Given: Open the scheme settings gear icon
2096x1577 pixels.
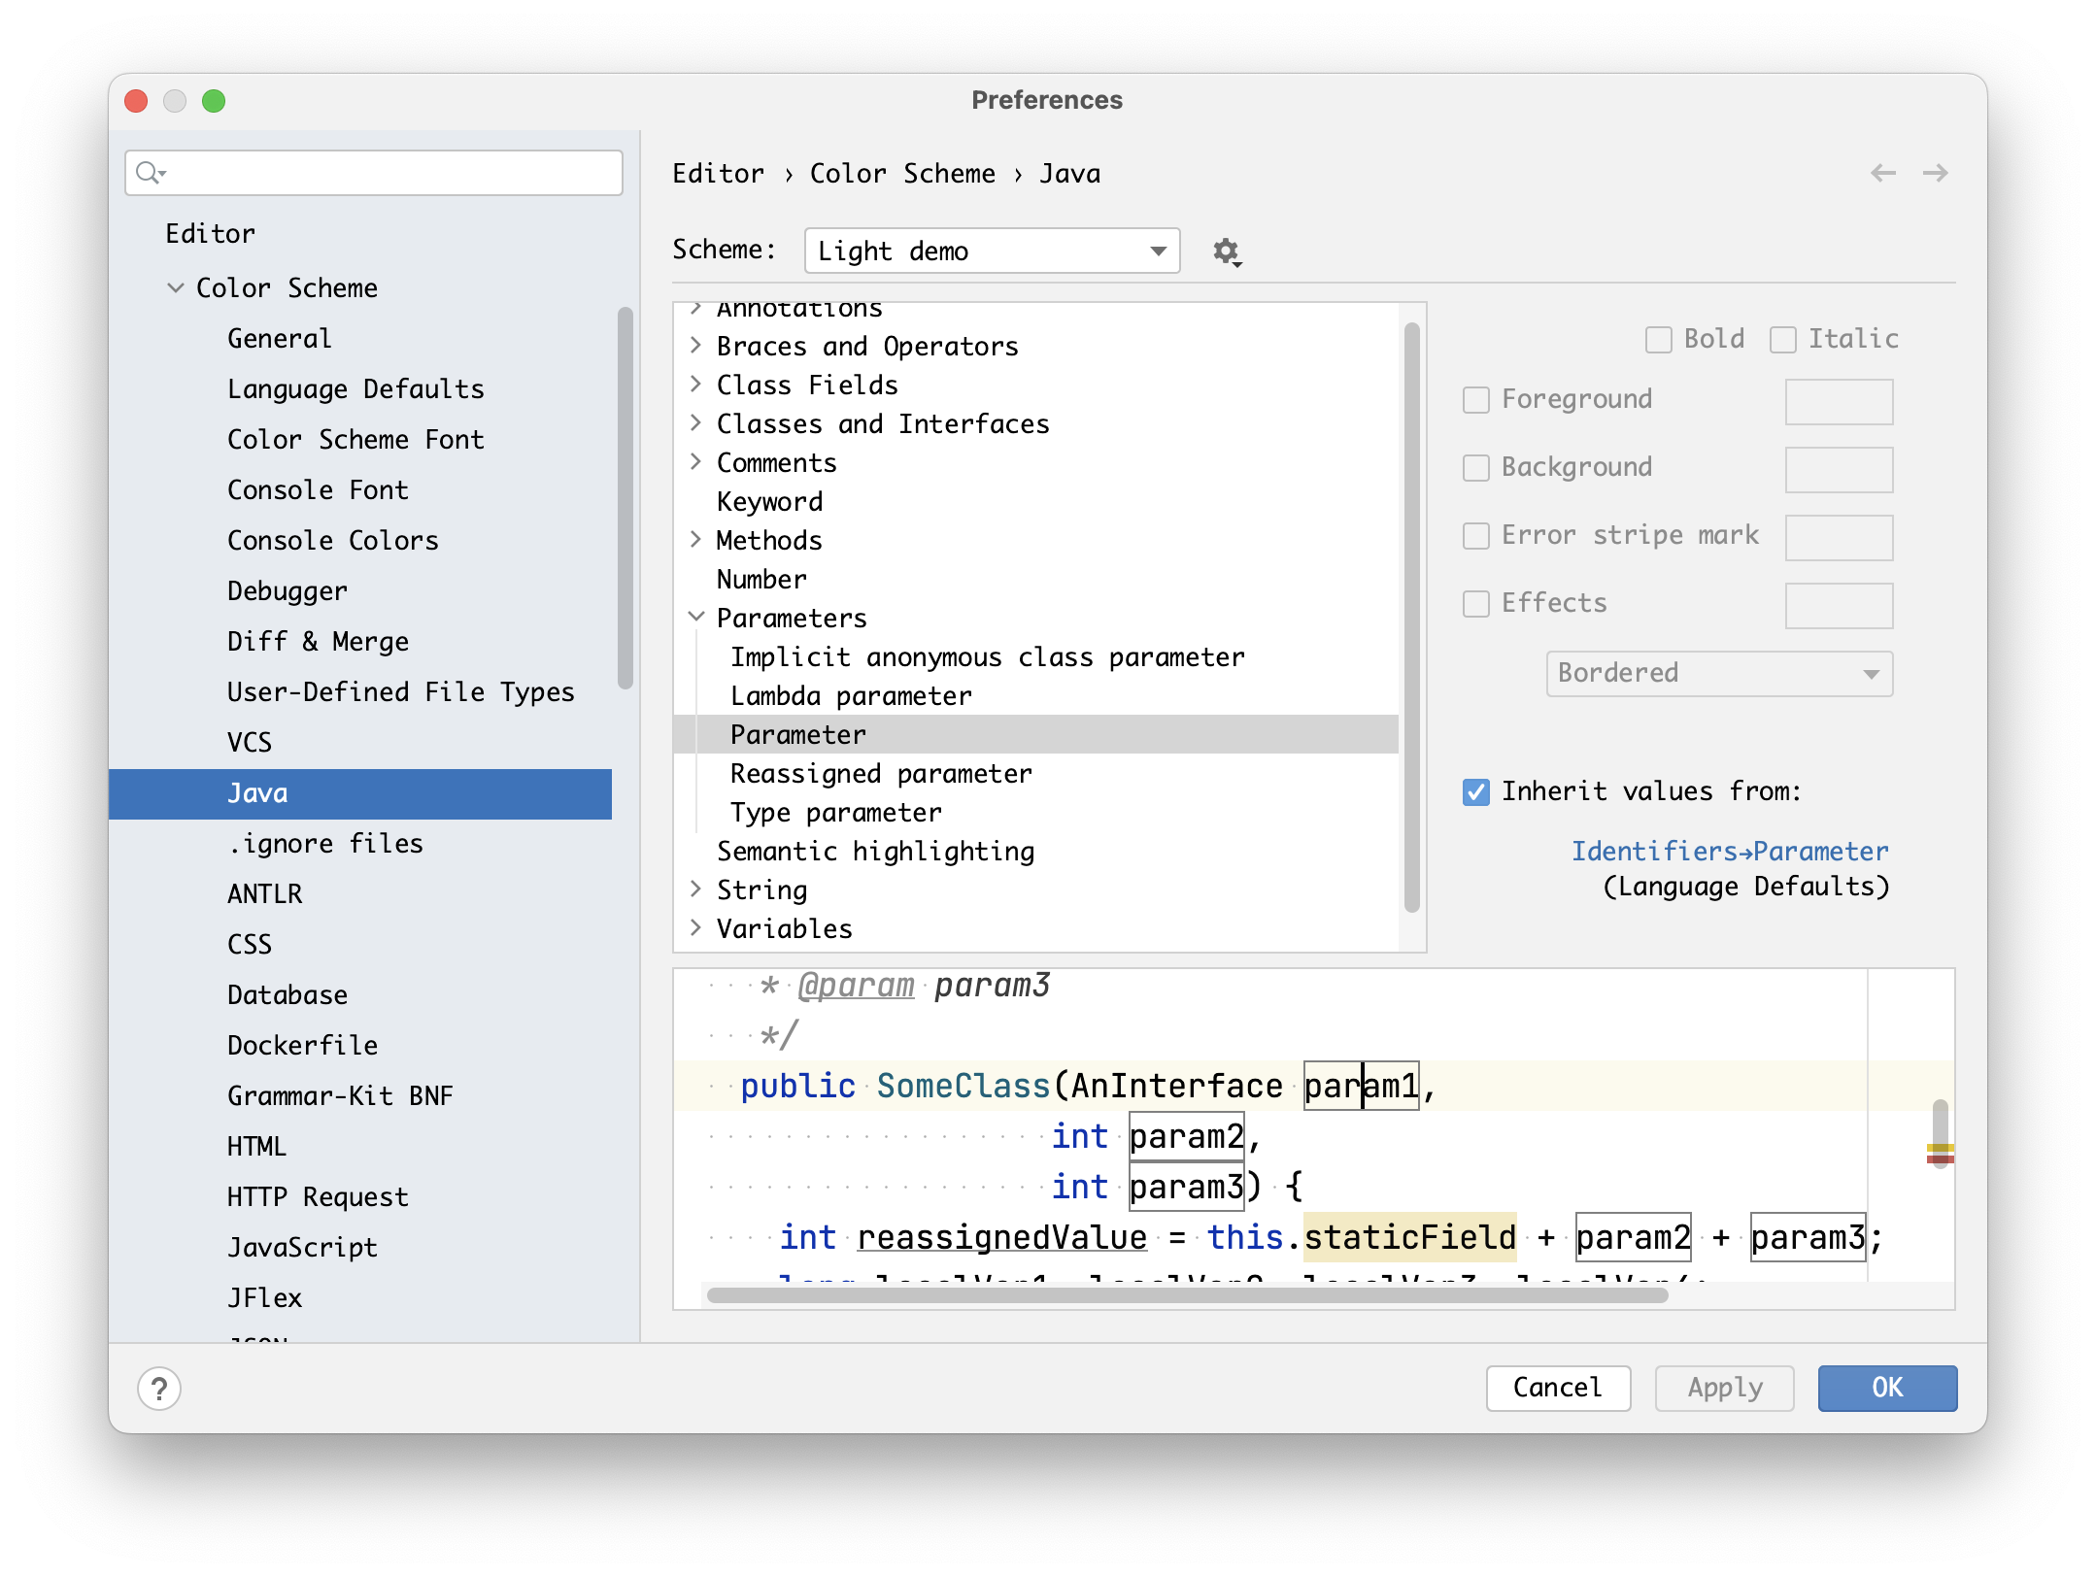Looking at the screenshot, I should (x=1226, y=251).
